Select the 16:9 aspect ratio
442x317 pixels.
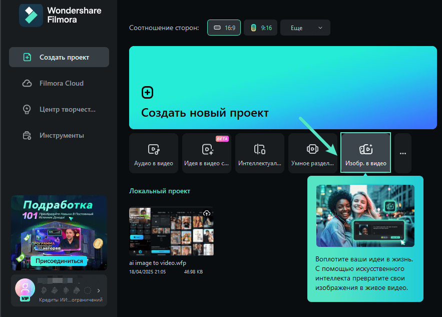pyautogui.click(x=224, y=28)
